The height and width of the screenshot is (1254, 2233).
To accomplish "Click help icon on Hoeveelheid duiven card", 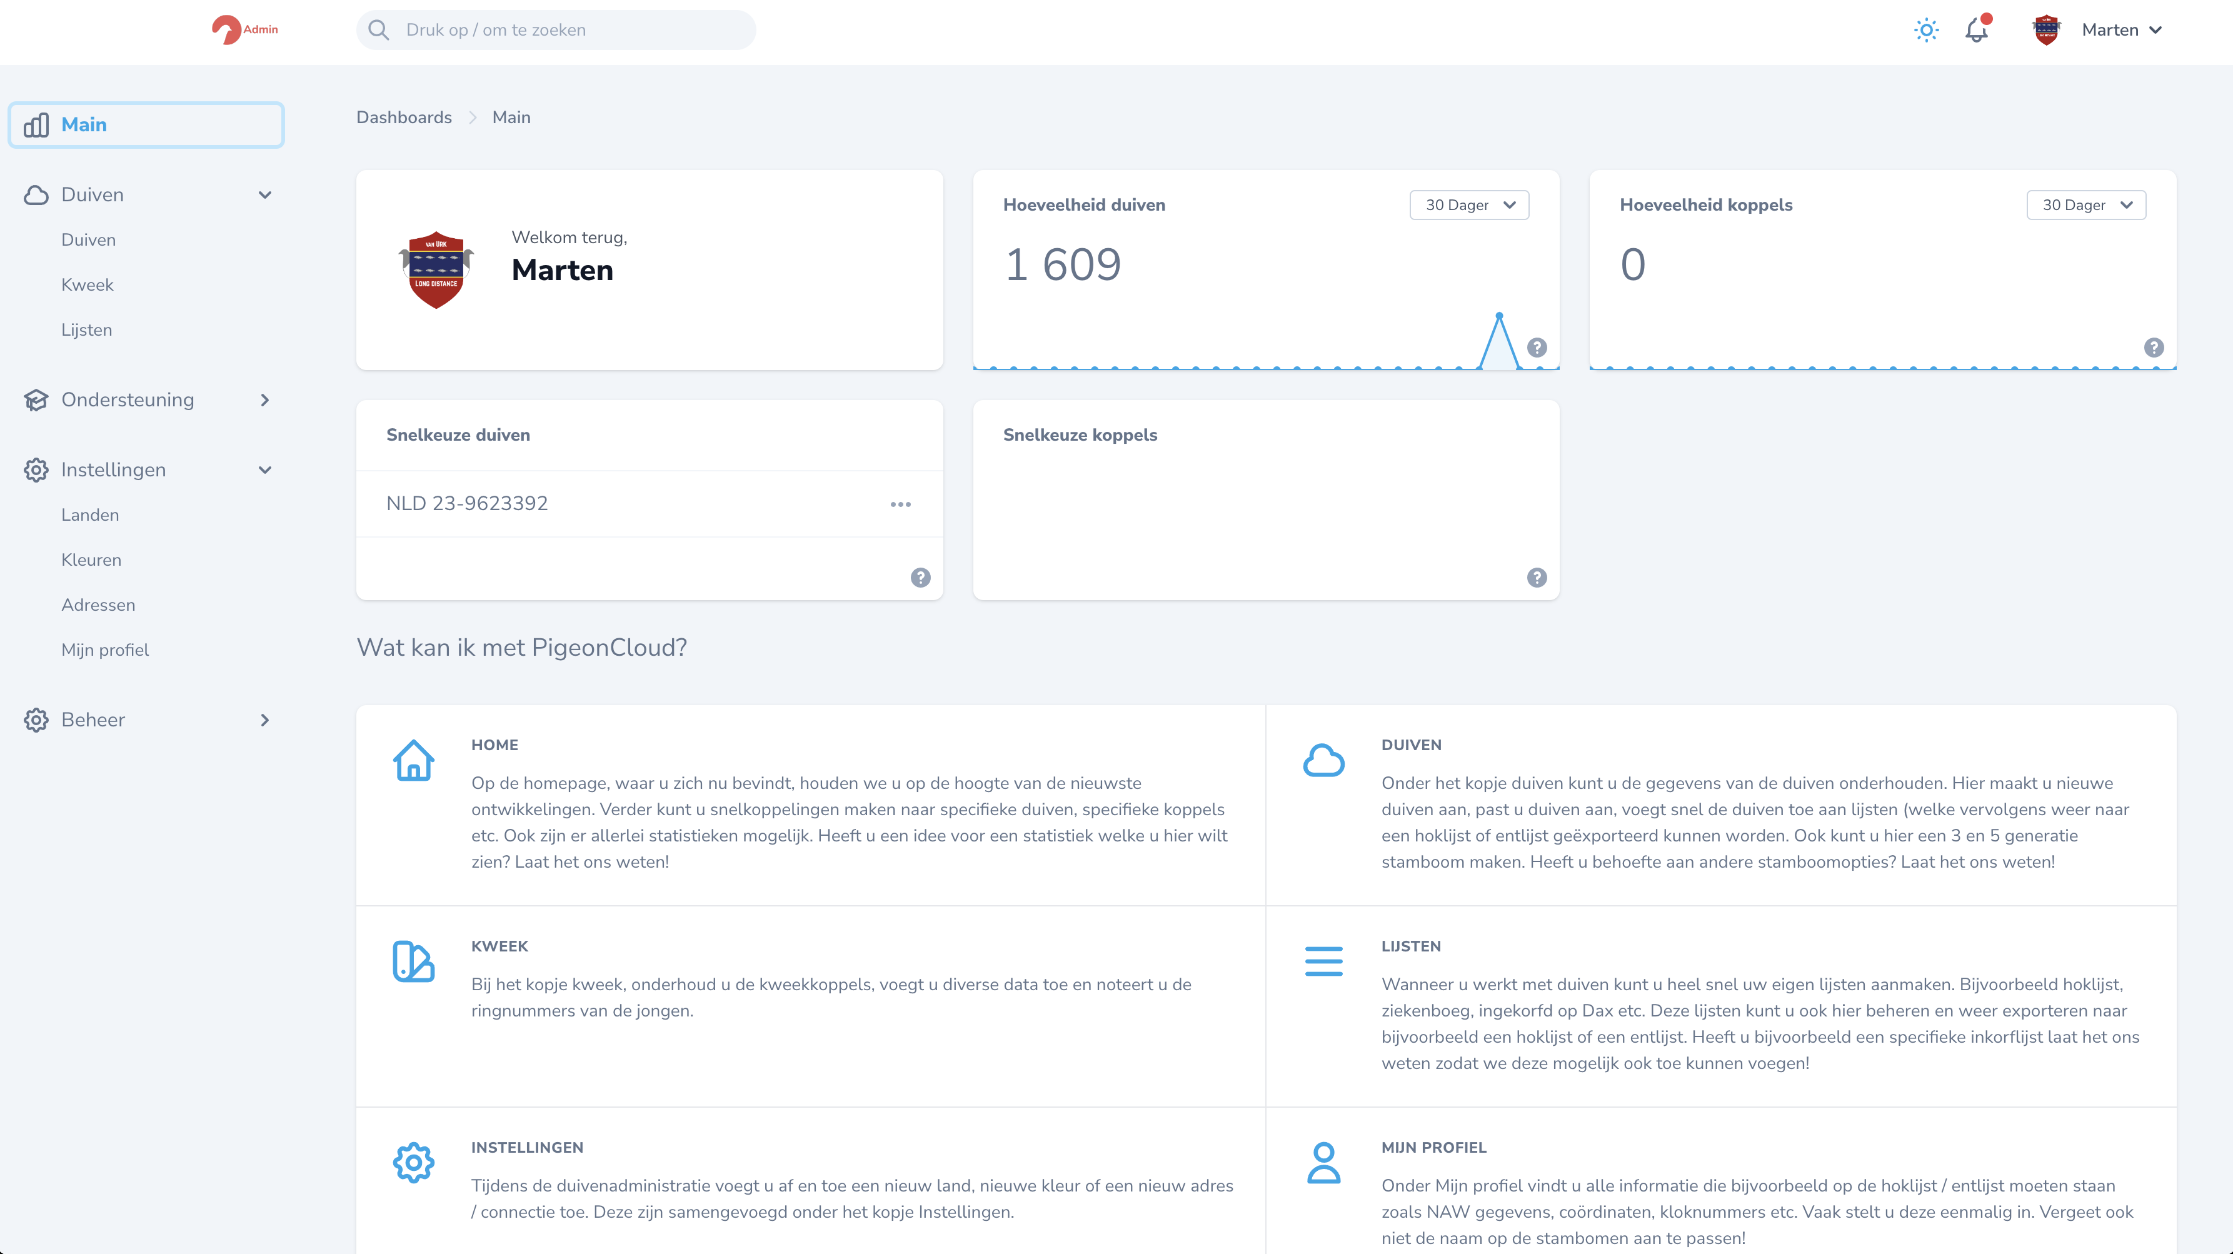I will pyautogui.click(x=1536, y=348).
